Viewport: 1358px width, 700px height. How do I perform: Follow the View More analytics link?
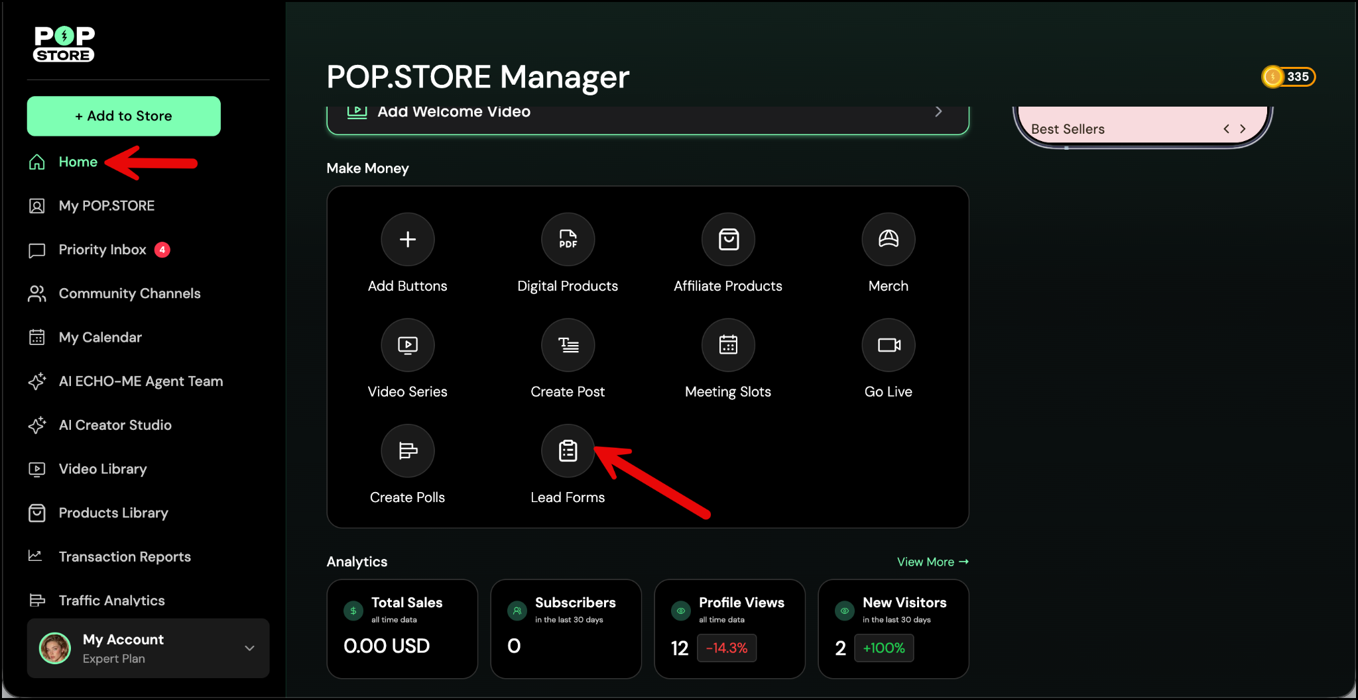pos(932,562)
